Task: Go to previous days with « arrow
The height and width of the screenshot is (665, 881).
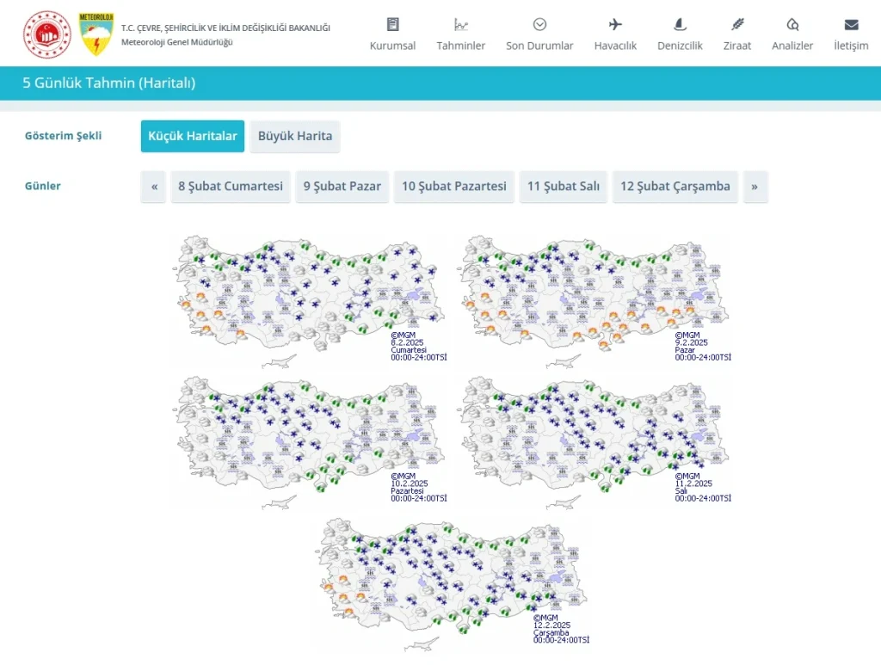Action: (154, 187)
